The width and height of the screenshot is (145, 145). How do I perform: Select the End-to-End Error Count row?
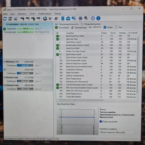pos(96,63)
